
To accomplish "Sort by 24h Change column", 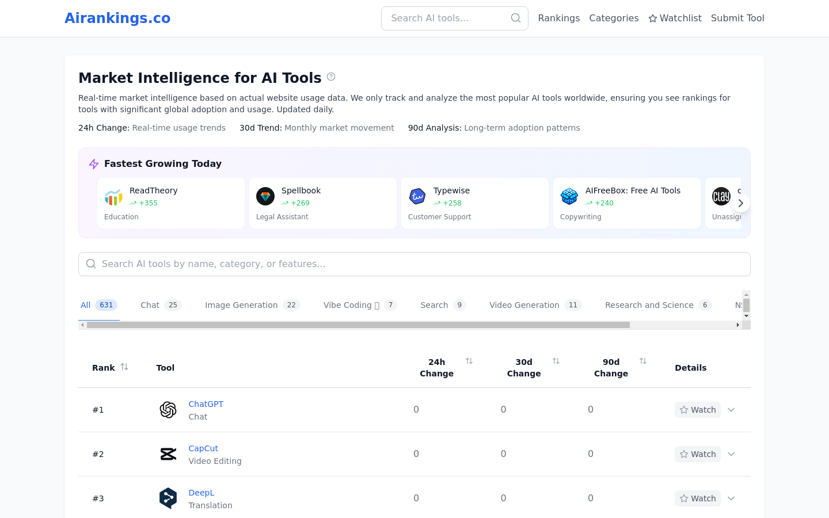I will pos(469,361).
